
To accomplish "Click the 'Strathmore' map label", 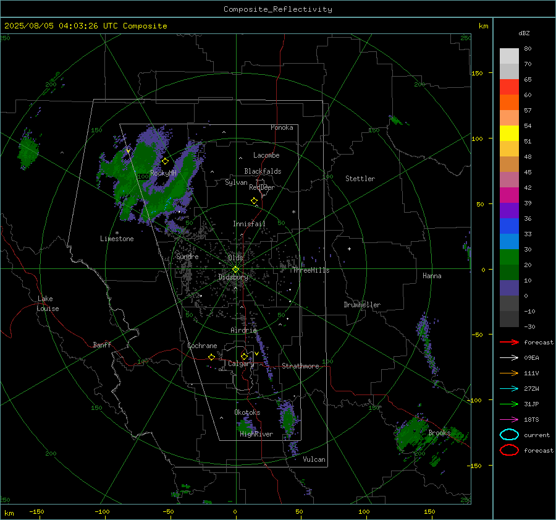I will [x=300, y=366].
